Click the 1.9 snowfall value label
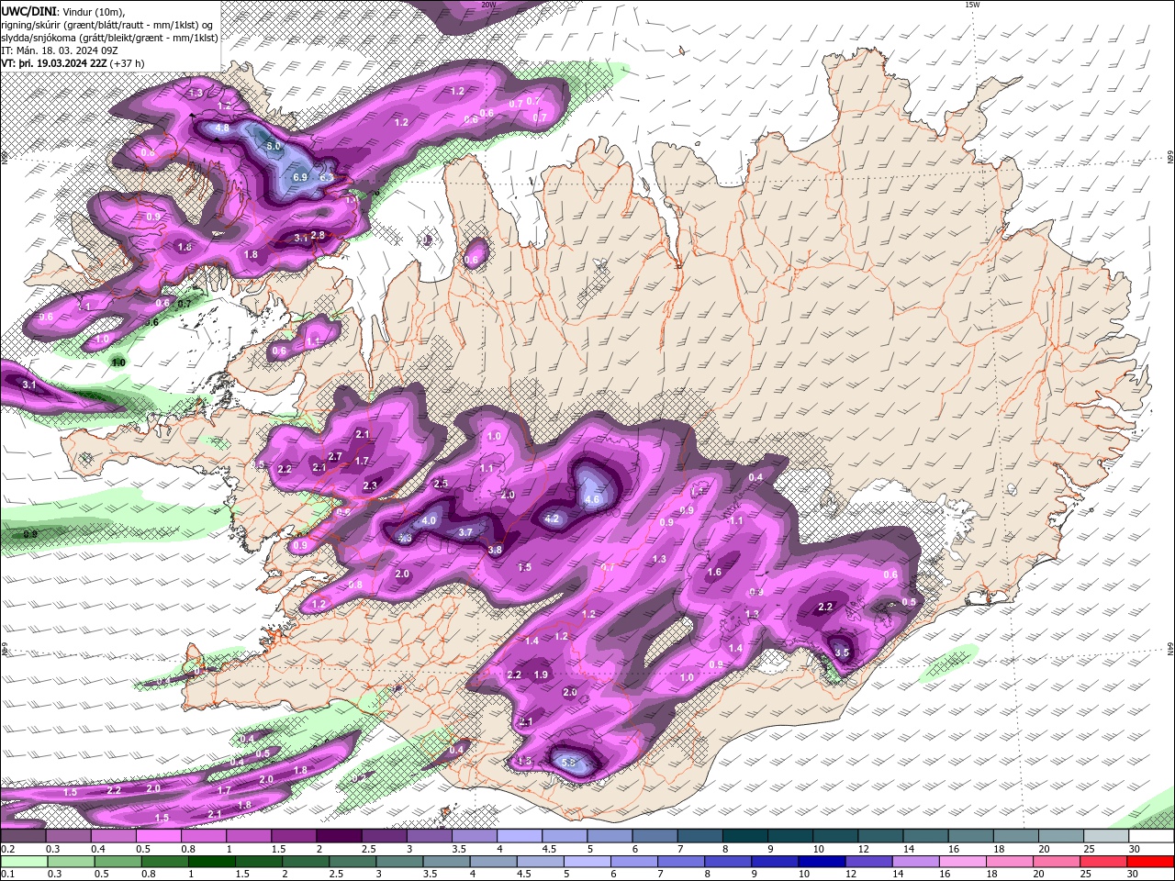This screenshot has width=1175, height=881. pos(541,675)
